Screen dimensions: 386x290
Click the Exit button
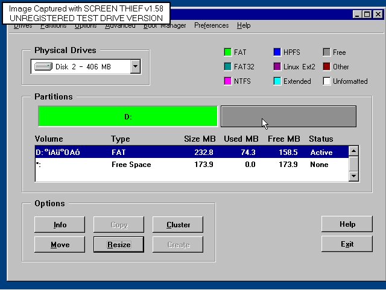pyautogui.click(x=347, y=244)
